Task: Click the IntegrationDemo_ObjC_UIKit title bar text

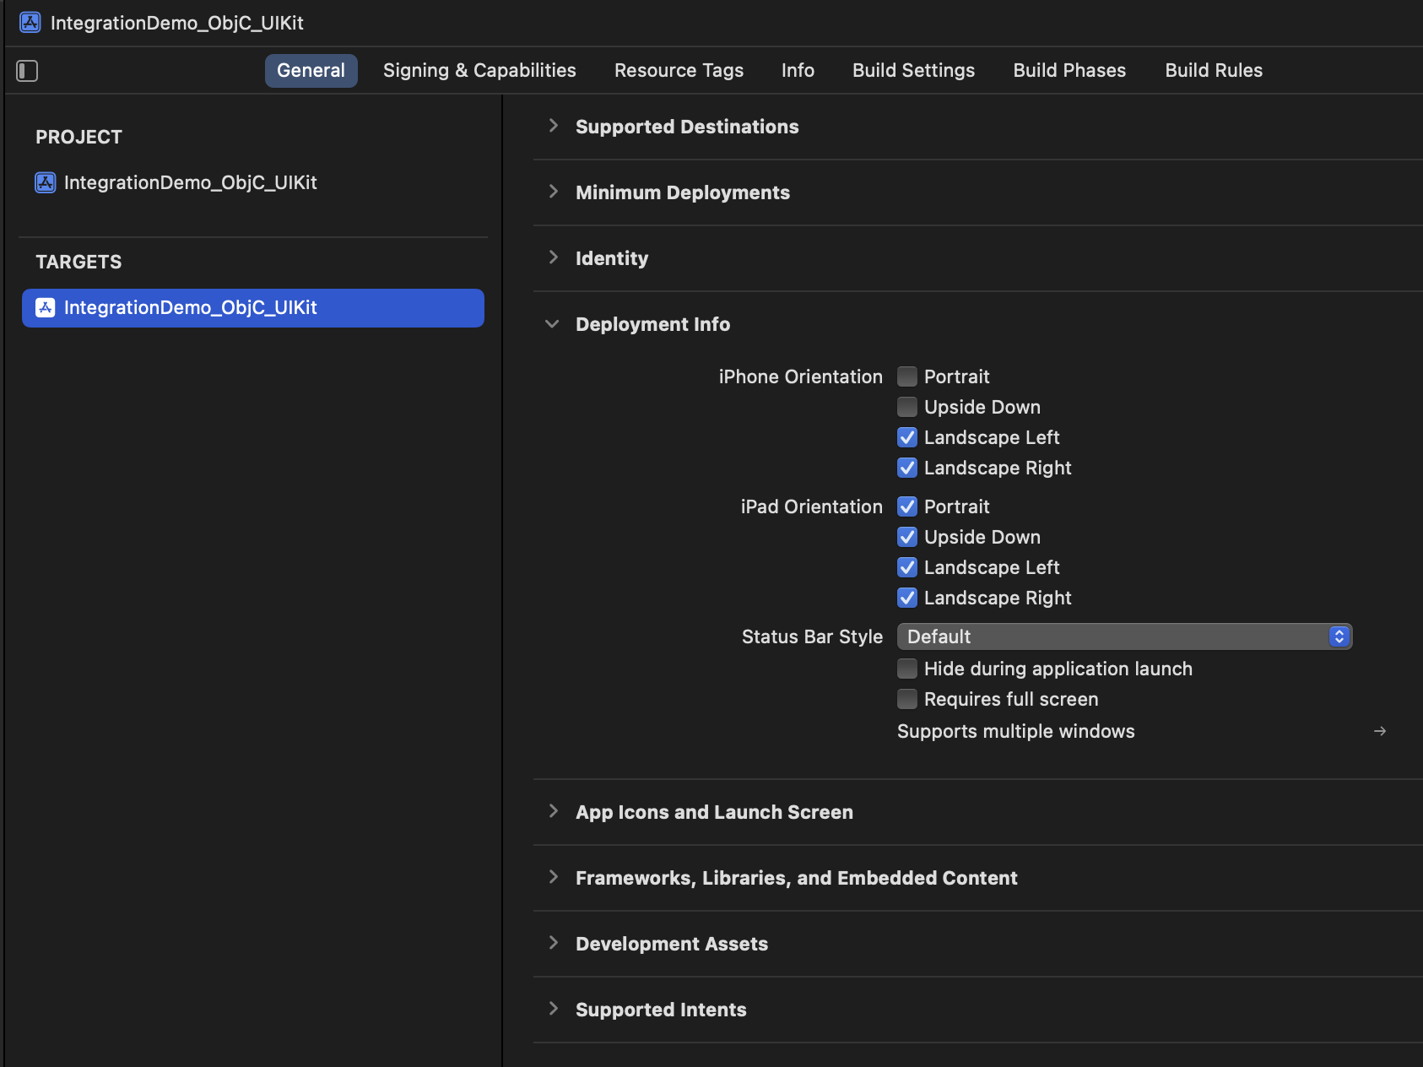Action: (176, 23)
